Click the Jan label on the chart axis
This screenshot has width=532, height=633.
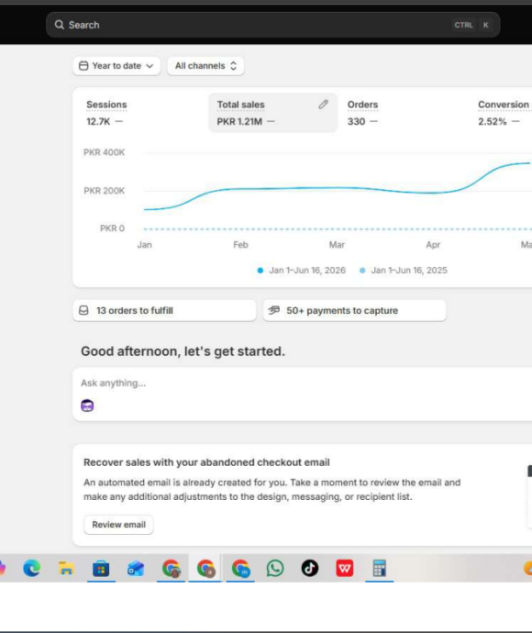[x=145, y=245]
